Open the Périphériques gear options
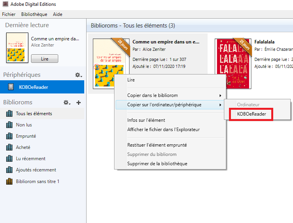The image size is (293, 223). coord(78,75)
